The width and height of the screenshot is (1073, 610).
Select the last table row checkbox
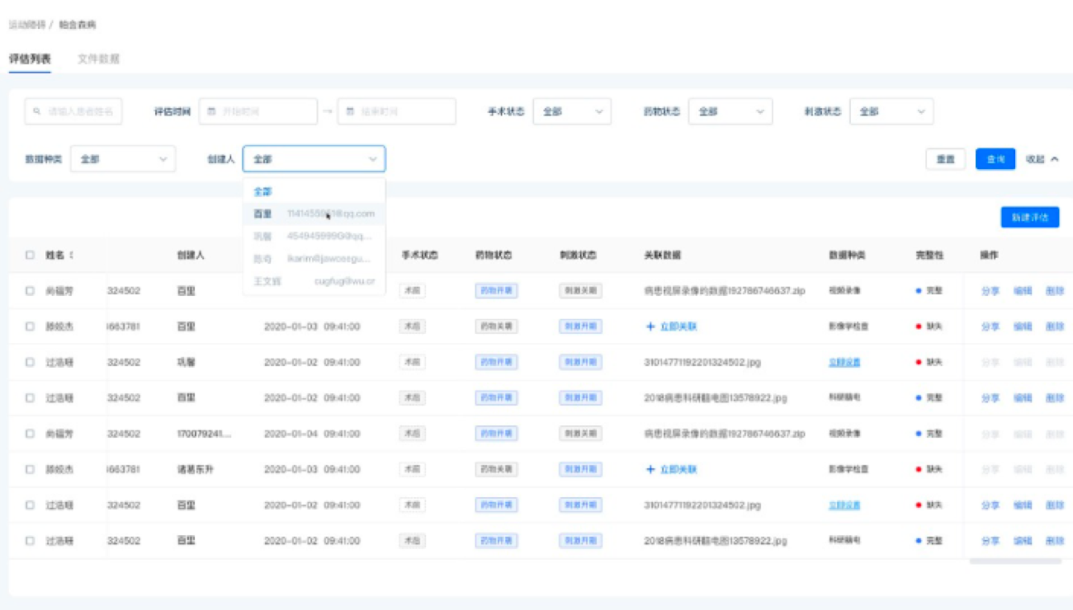coord(30,541)
